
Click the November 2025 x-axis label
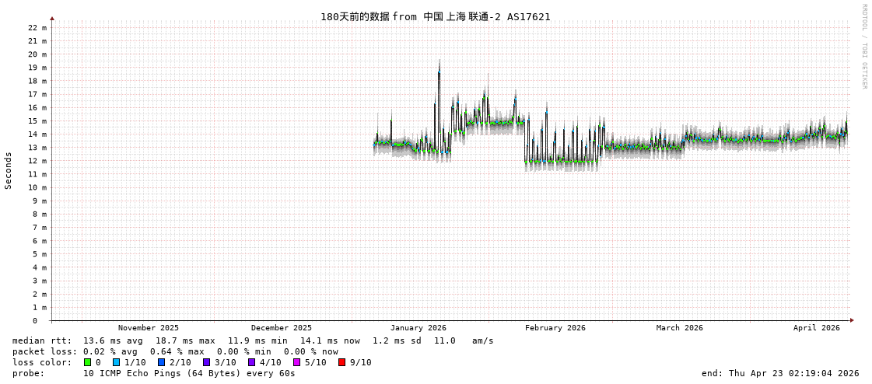tap(148, 328)
